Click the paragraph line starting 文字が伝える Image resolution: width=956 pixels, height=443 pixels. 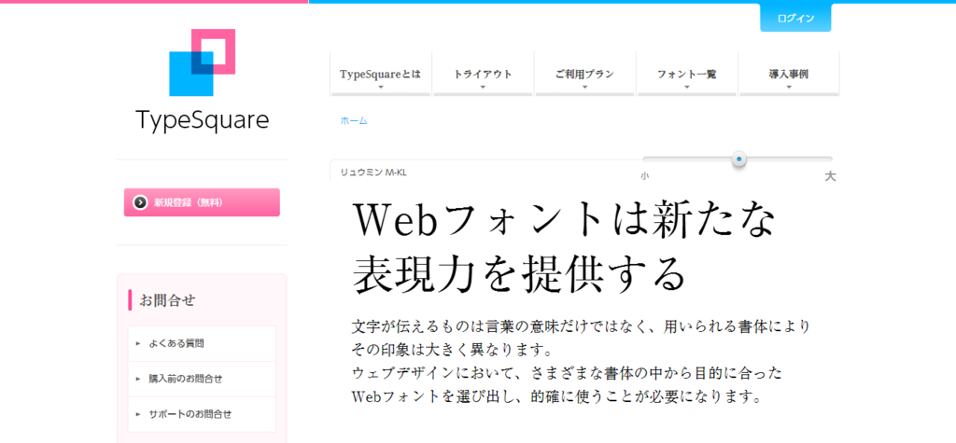(x=581, y=326)
